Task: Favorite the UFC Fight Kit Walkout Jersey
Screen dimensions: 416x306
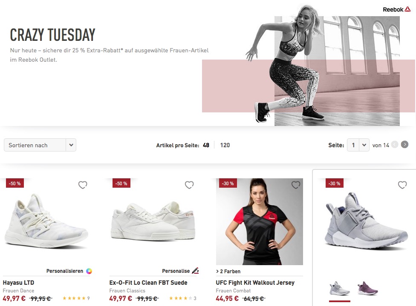Action: pos(296,185)
